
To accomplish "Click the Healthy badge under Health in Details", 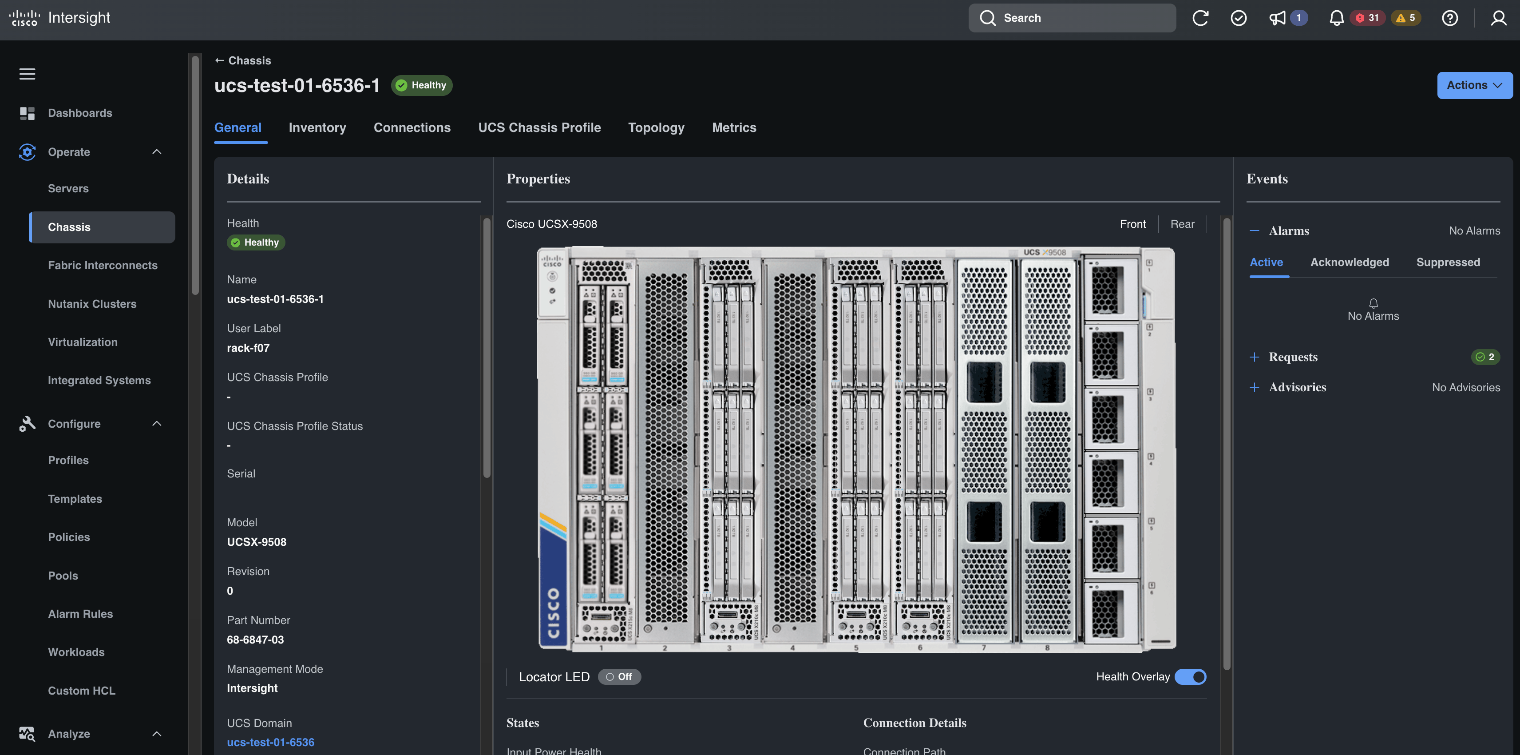I will click(256, 242).
